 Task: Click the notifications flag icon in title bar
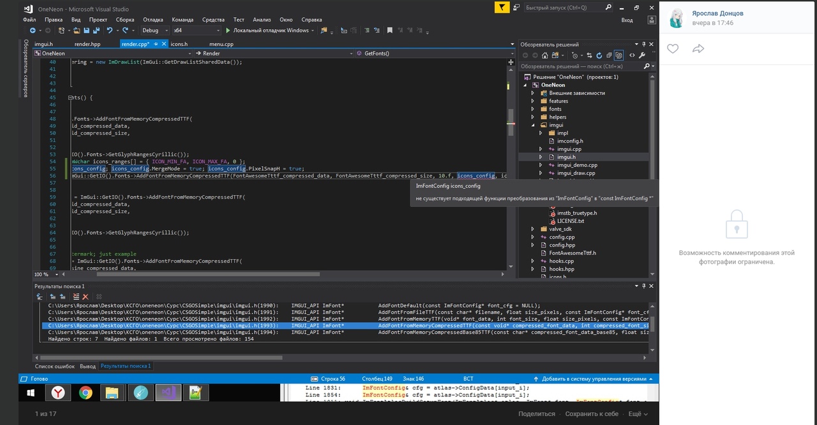tap(504, 8)
